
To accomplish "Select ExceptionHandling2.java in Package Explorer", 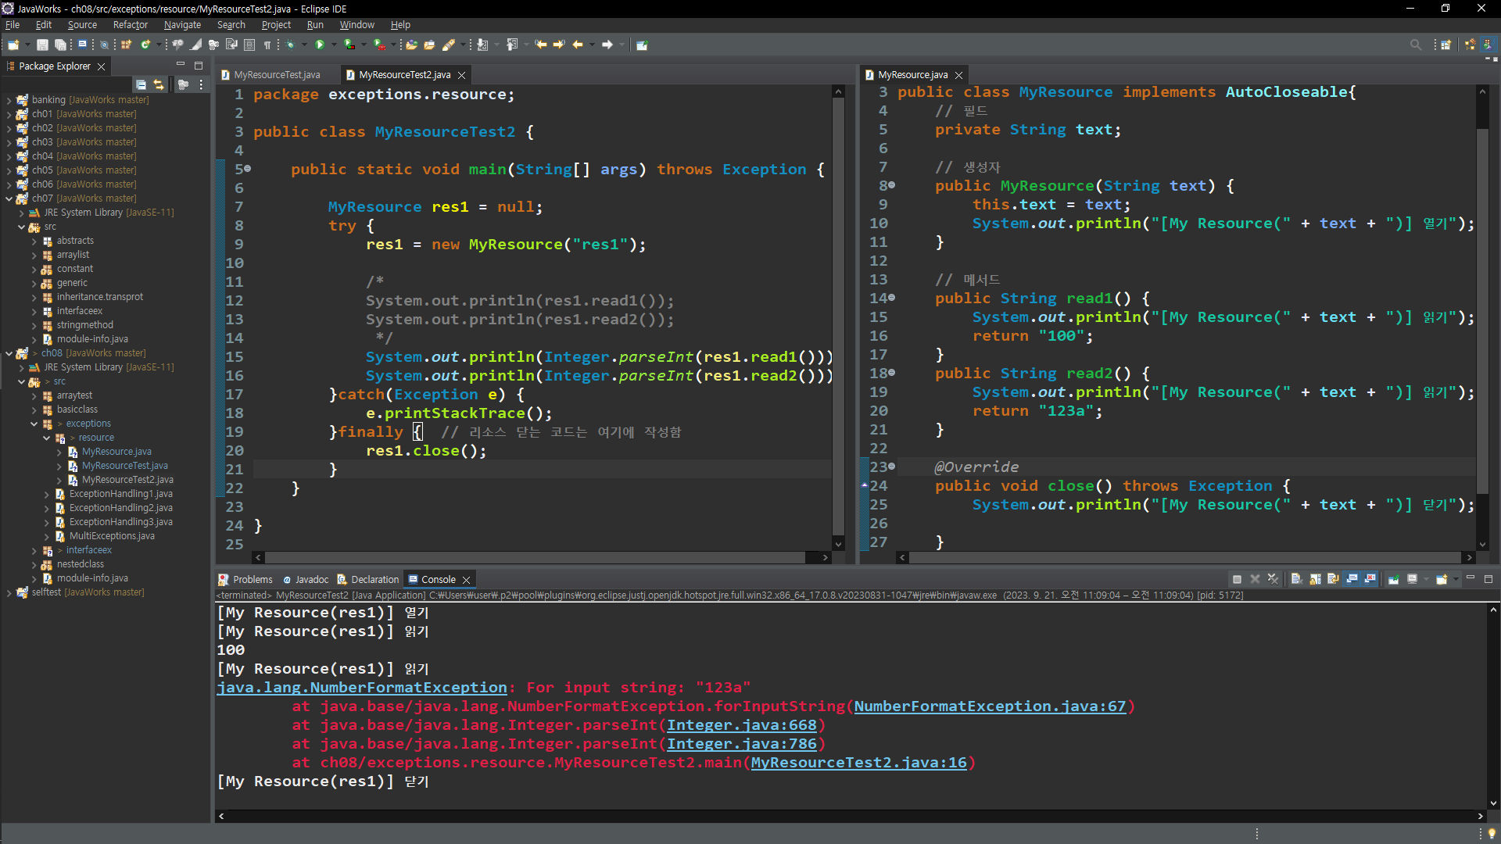I will coord(120,508).
